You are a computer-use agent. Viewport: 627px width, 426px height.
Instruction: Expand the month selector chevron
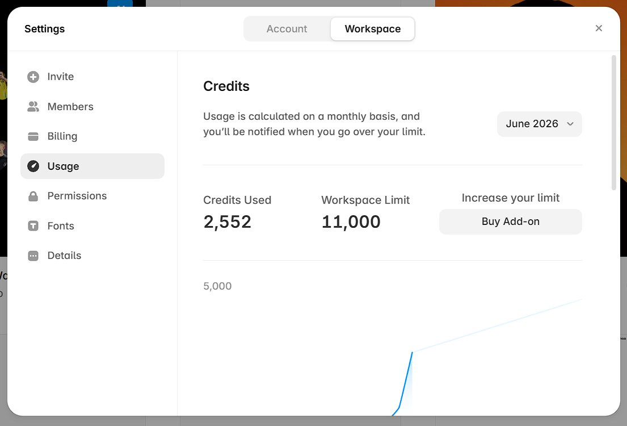[570, 124]
